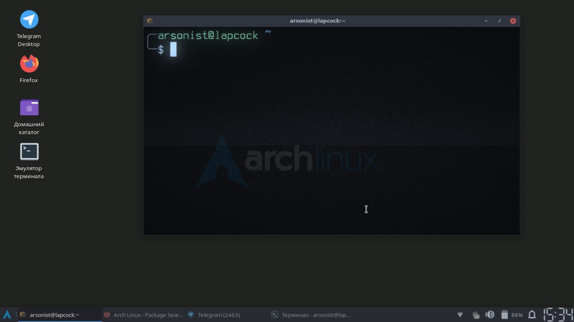Open the volume control tray icon

pos(490,315)
